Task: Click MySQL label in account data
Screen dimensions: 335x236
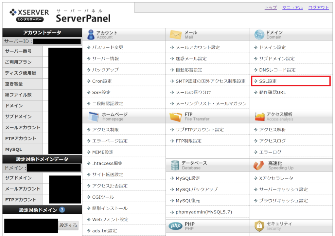Action: coord(13,150)
